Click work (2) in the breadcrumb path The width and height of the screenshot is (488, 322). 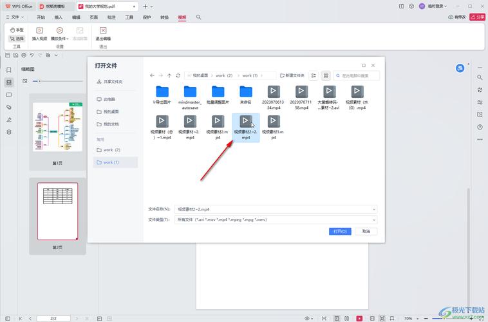[x=224, y=75]
